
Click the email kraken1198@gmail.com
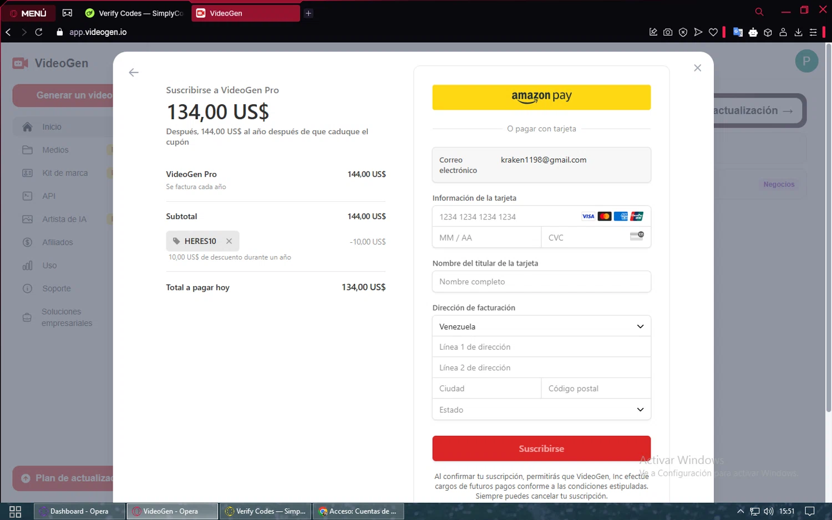click(544, 160)
